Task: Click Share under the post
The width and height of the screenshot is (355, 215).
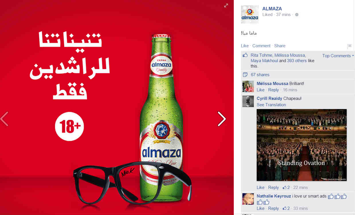Action: click(280, 46)
